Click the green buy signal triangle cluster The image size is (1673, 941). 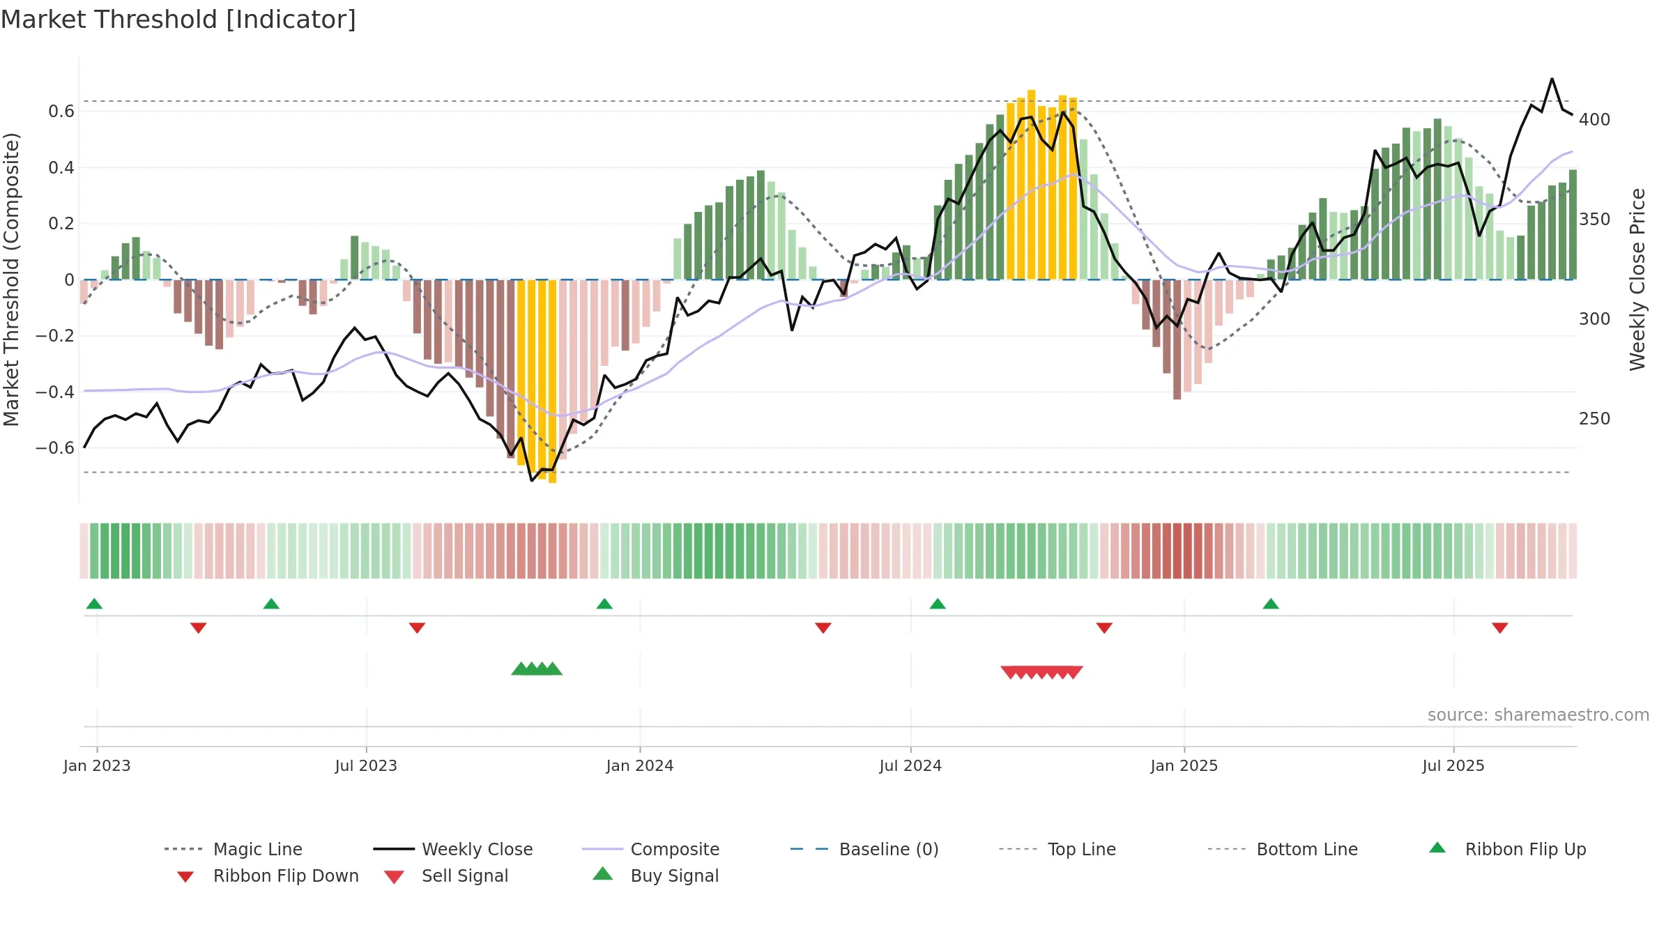537,669
